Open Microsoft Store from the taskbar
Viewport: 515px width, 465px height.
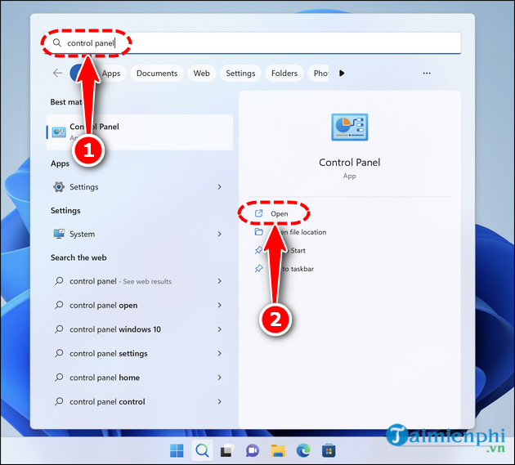pyautogui.click(x=329, y=450)
